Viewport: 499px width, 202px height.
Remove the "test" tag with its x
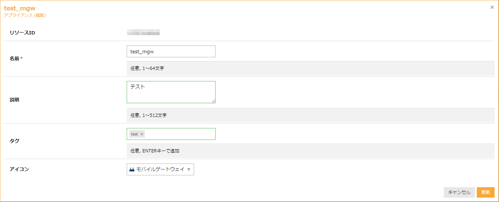tap(142, 134)
